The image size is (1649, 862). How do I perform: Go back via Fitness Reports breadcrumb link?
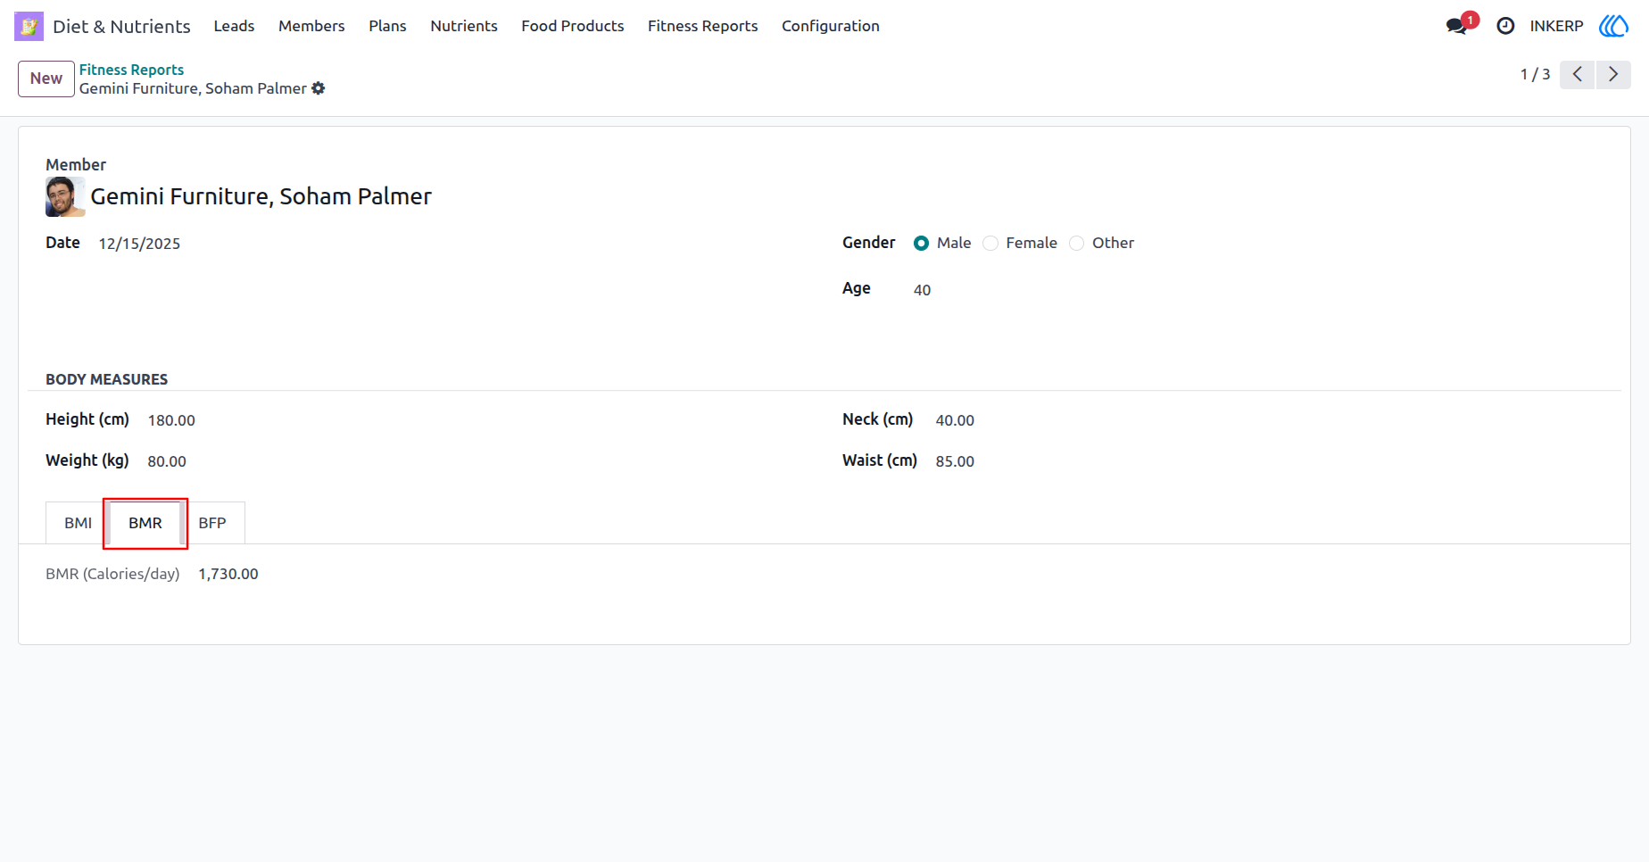131,70
